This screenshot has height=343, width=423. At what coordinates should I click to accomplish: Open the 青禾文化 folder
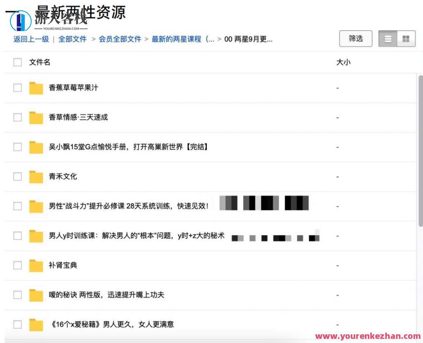point(62,176)
